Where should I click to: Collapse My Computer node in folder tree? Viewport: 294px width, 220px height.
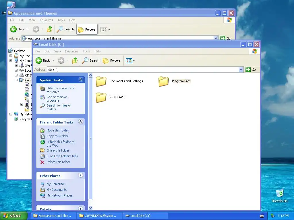coord(11,61)
